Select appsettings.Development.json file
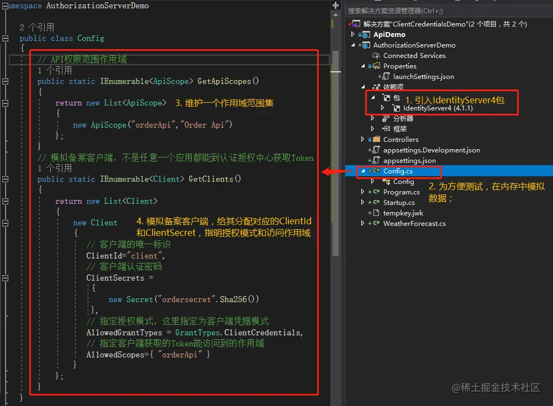 pyautogui.click(x=431, y=150)
